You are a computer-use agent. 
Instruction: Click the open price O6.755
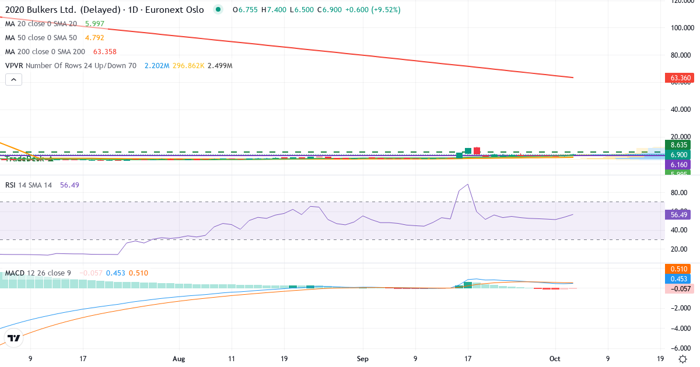click(x=245, y=10)
